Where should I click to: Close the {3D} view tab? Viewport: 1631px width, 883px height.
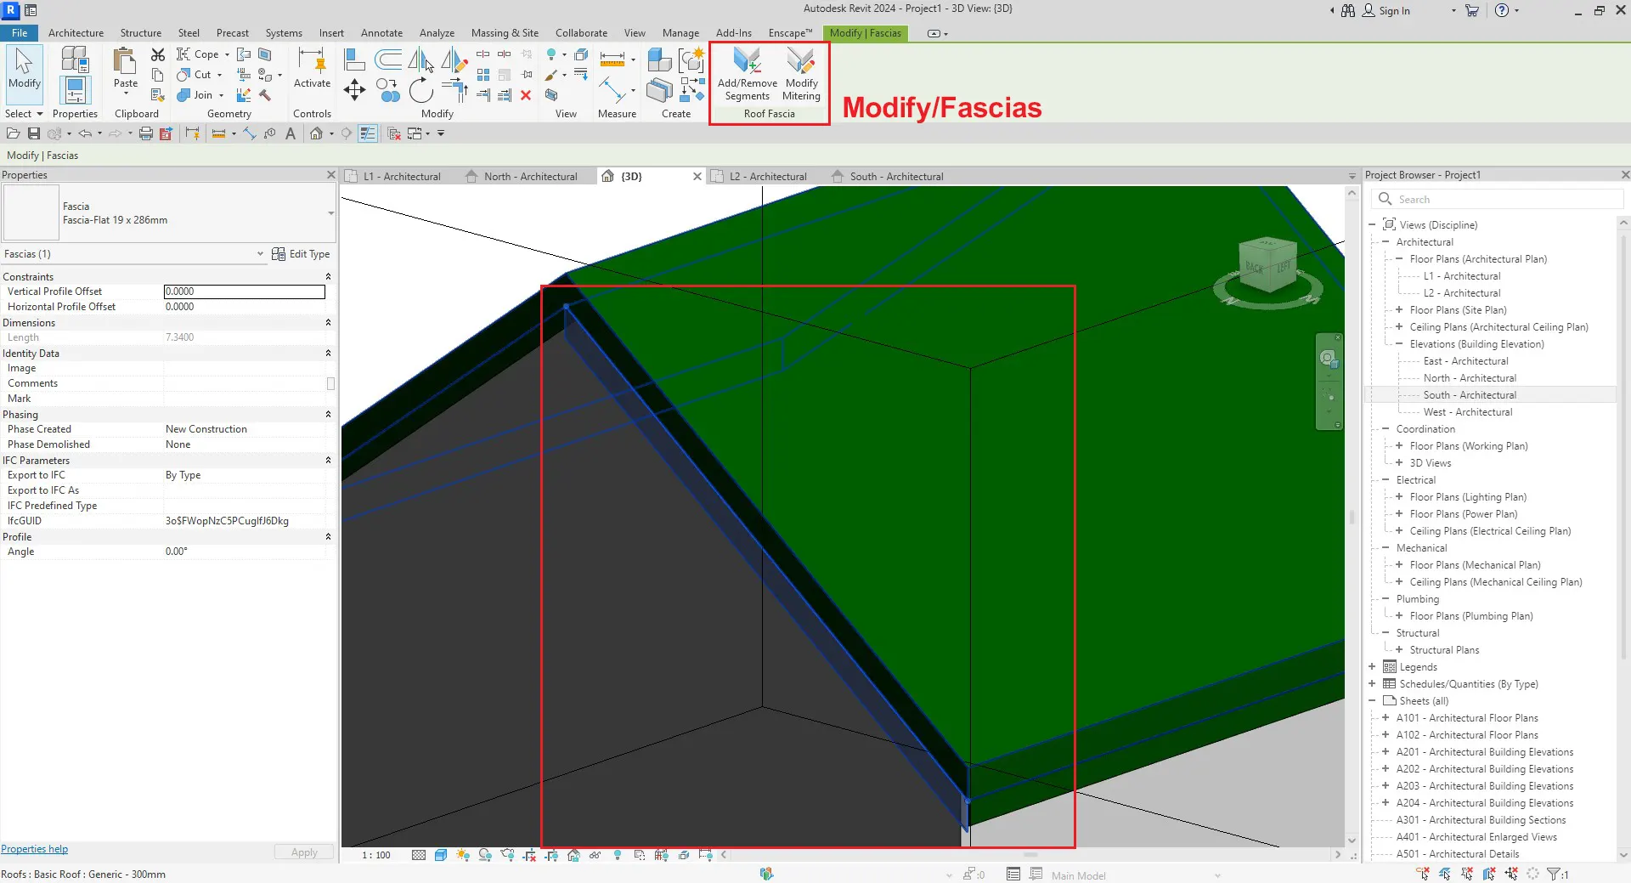[697, 177]
